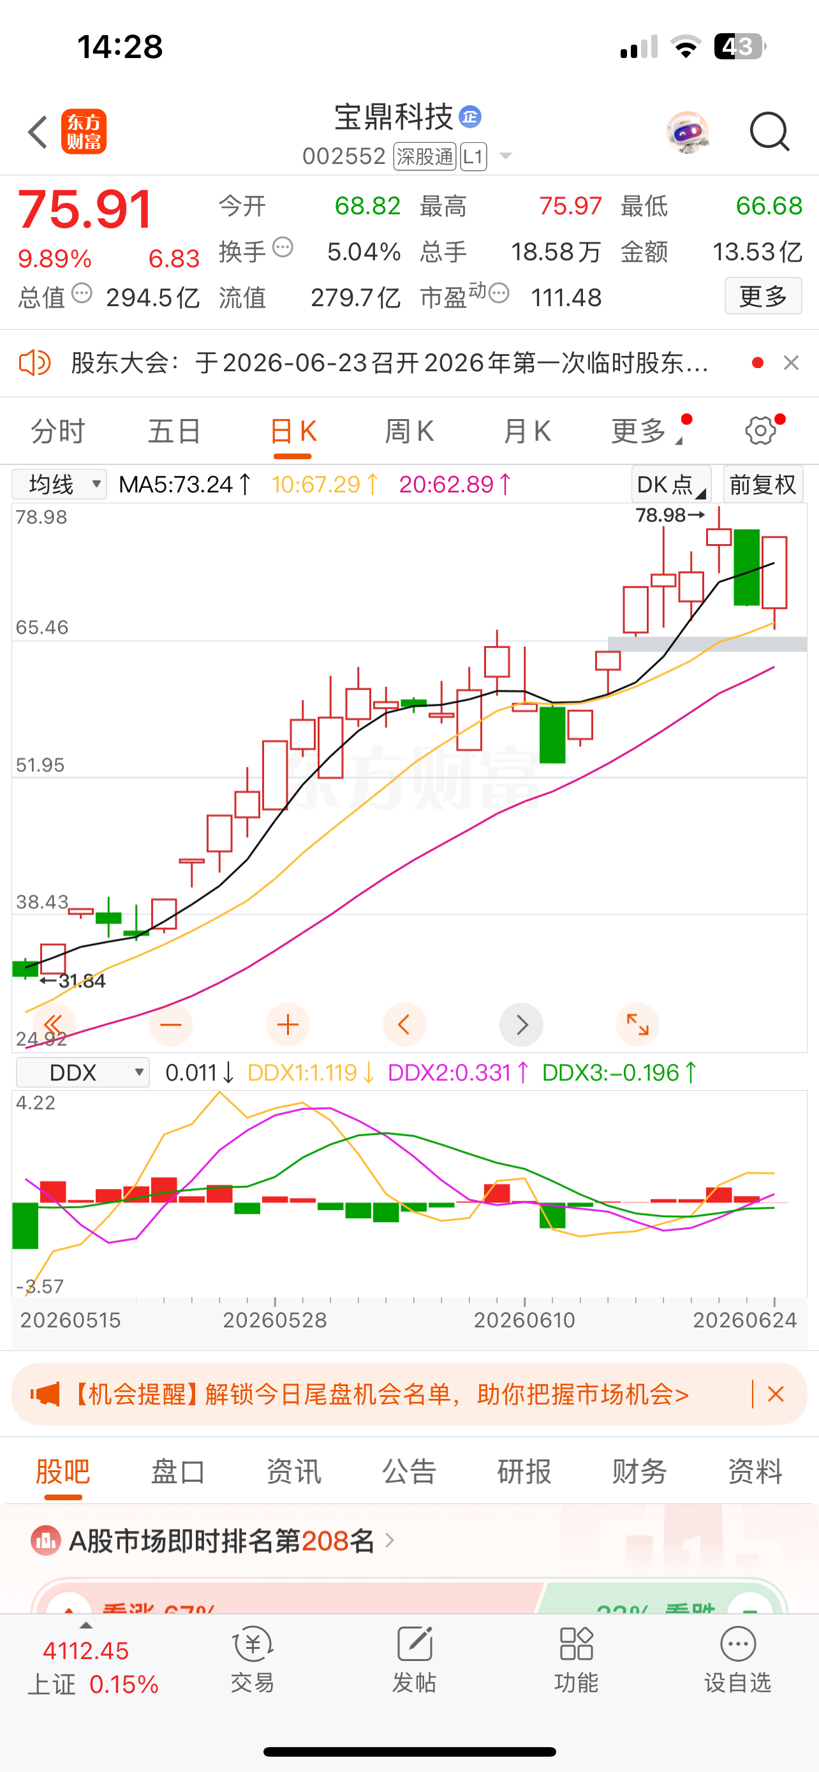Zoom in chart with plus button
The height and width of the screenshot is (1772, 819).
(288, 1025)
